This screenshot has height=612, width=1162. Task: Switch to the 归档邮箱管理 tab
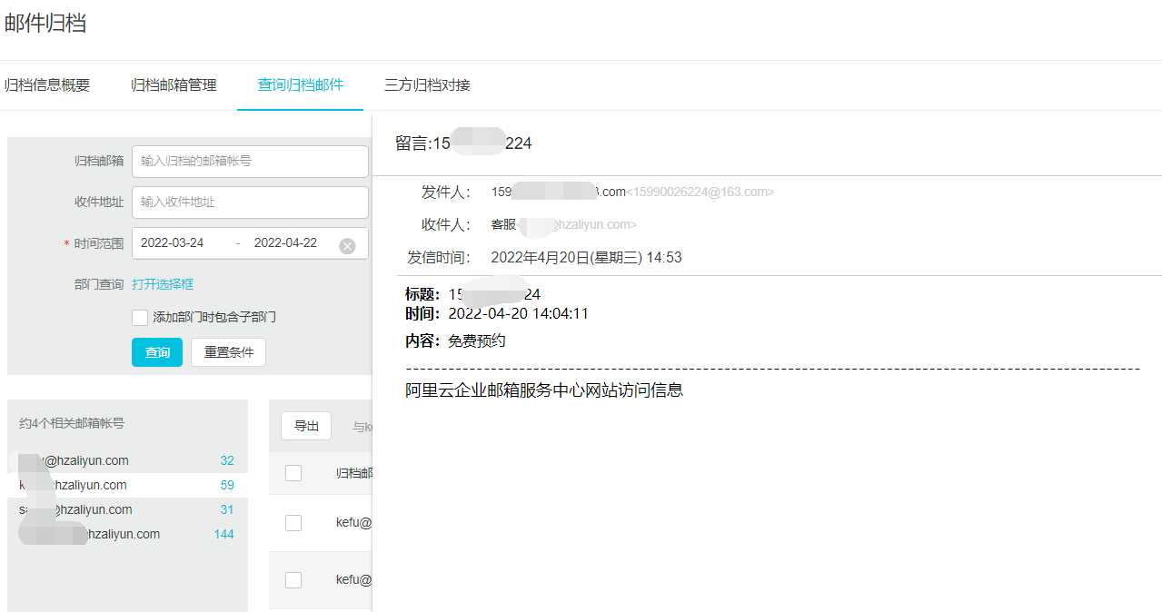174,85
